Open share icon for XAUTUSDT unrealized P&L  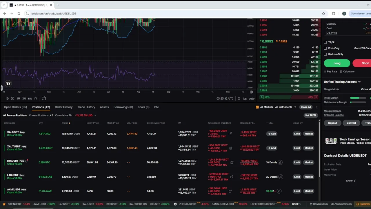coord(231,148)
